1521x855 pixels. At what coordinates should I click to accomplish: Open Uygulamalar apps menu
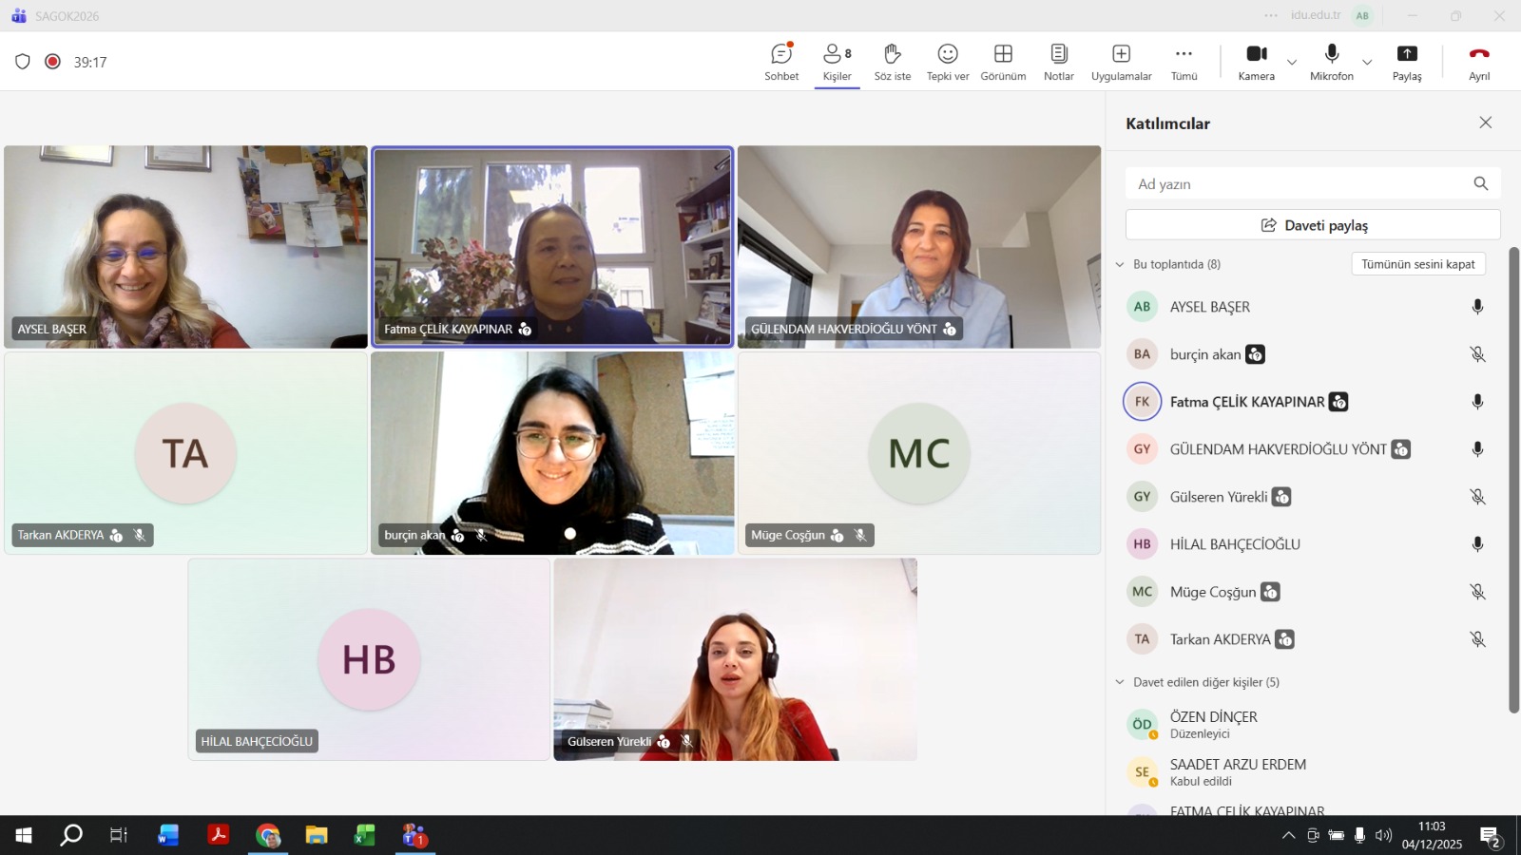tap(1121, 62)
